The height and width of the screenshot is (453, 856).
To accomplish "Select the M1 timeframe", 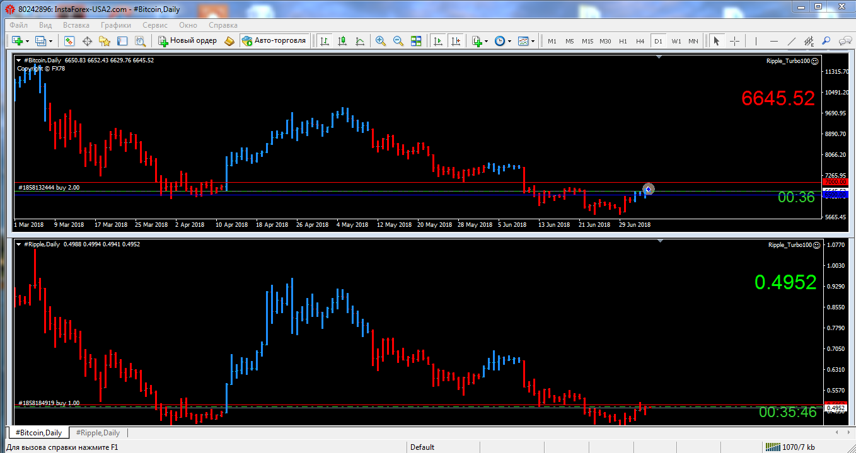I will 552,41.
